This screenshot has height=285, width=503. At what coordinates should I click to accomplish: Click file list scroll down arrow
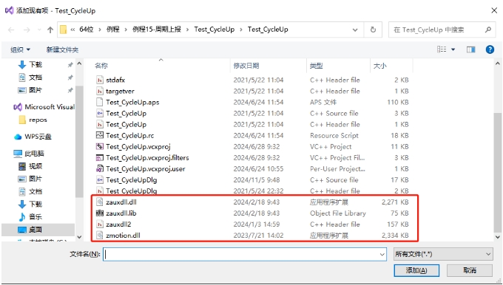click(498, 237)
